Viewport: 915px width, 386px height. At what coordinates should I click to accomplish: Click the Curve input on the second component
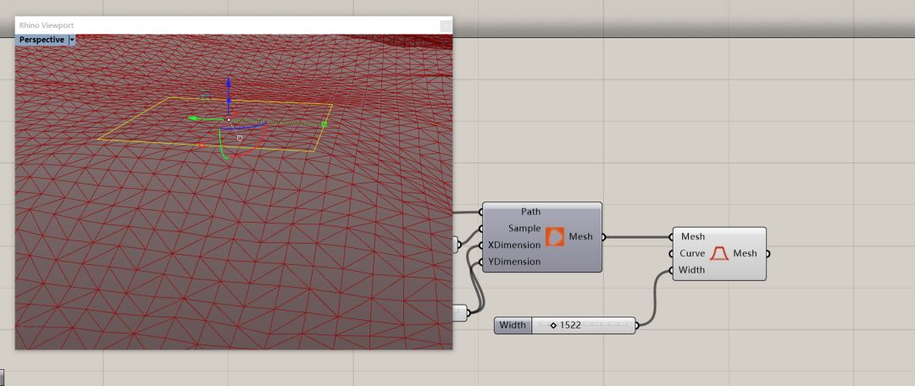(x=692, y=253)
